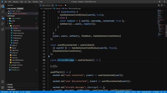Open the Go menu
This screenshot has width=167, height=93.
point(26,2)
